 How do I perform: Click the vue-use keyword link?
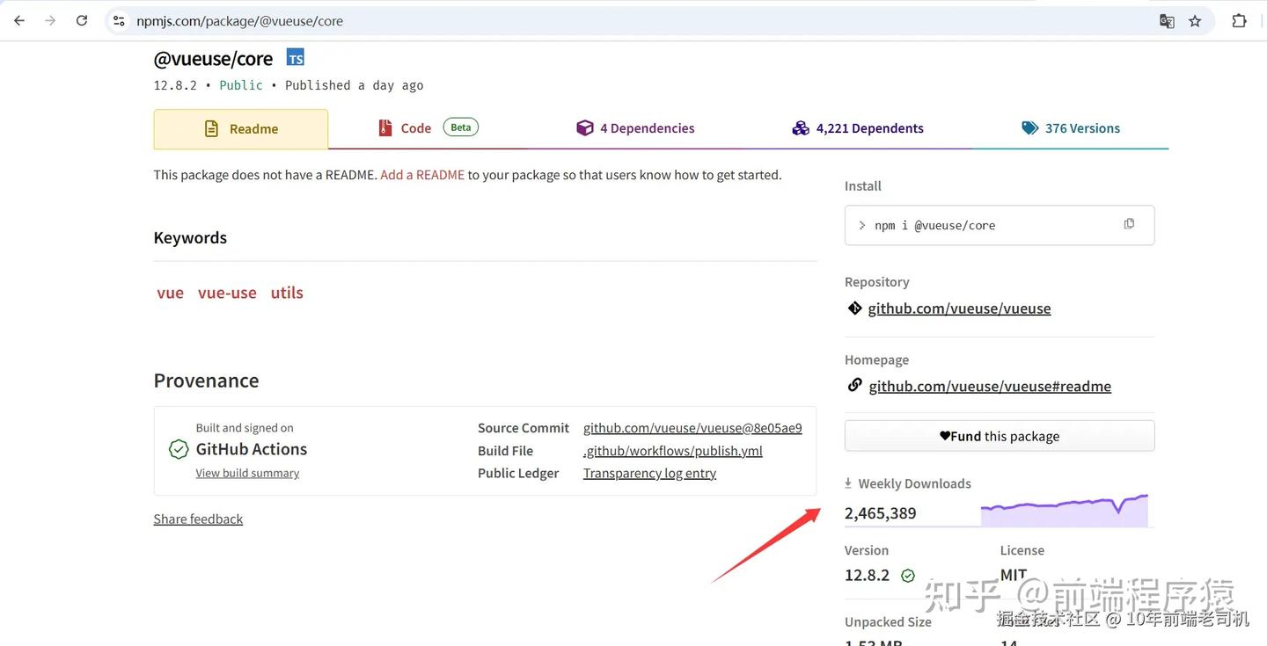[227, 293]
